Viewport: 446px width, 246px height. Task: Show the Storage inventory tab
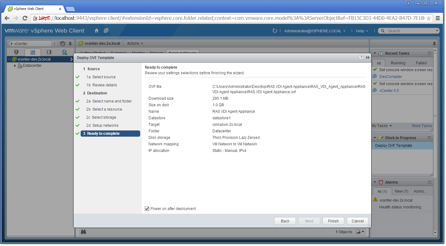(x=49, y=52)
